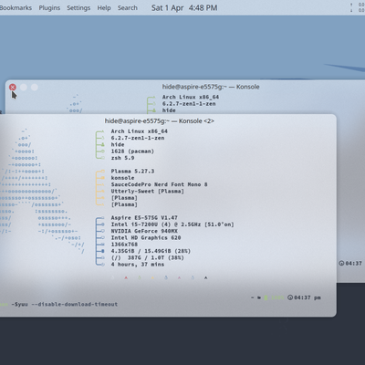365x365 pixels.
Task: Click the font icon beside SauceCodePro Nerd Font
Action: coord(103,184)
